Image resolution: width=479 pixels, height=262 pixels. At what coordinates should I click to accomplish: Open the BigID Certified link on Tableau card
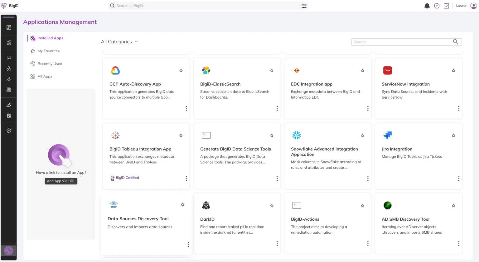point(127,178)
